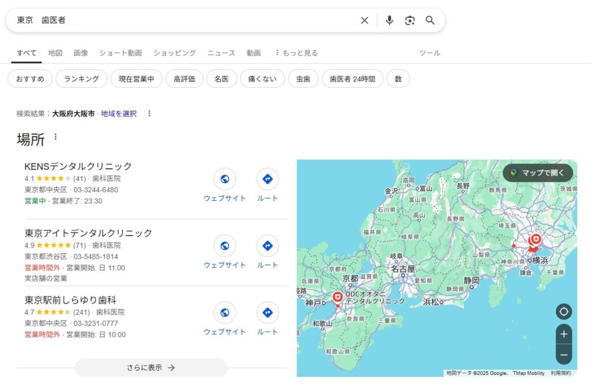This screenshot has height=384, width=591.
Task: Open three-dot menu next to 地域を選択
Action: pyautogui.click(x=149, y=113)
